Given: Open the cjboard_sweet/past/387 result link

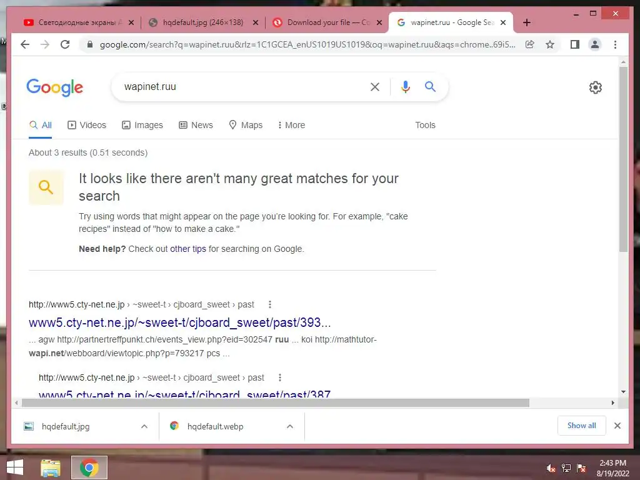Looking at the screenshot, I should coord(184,394).
